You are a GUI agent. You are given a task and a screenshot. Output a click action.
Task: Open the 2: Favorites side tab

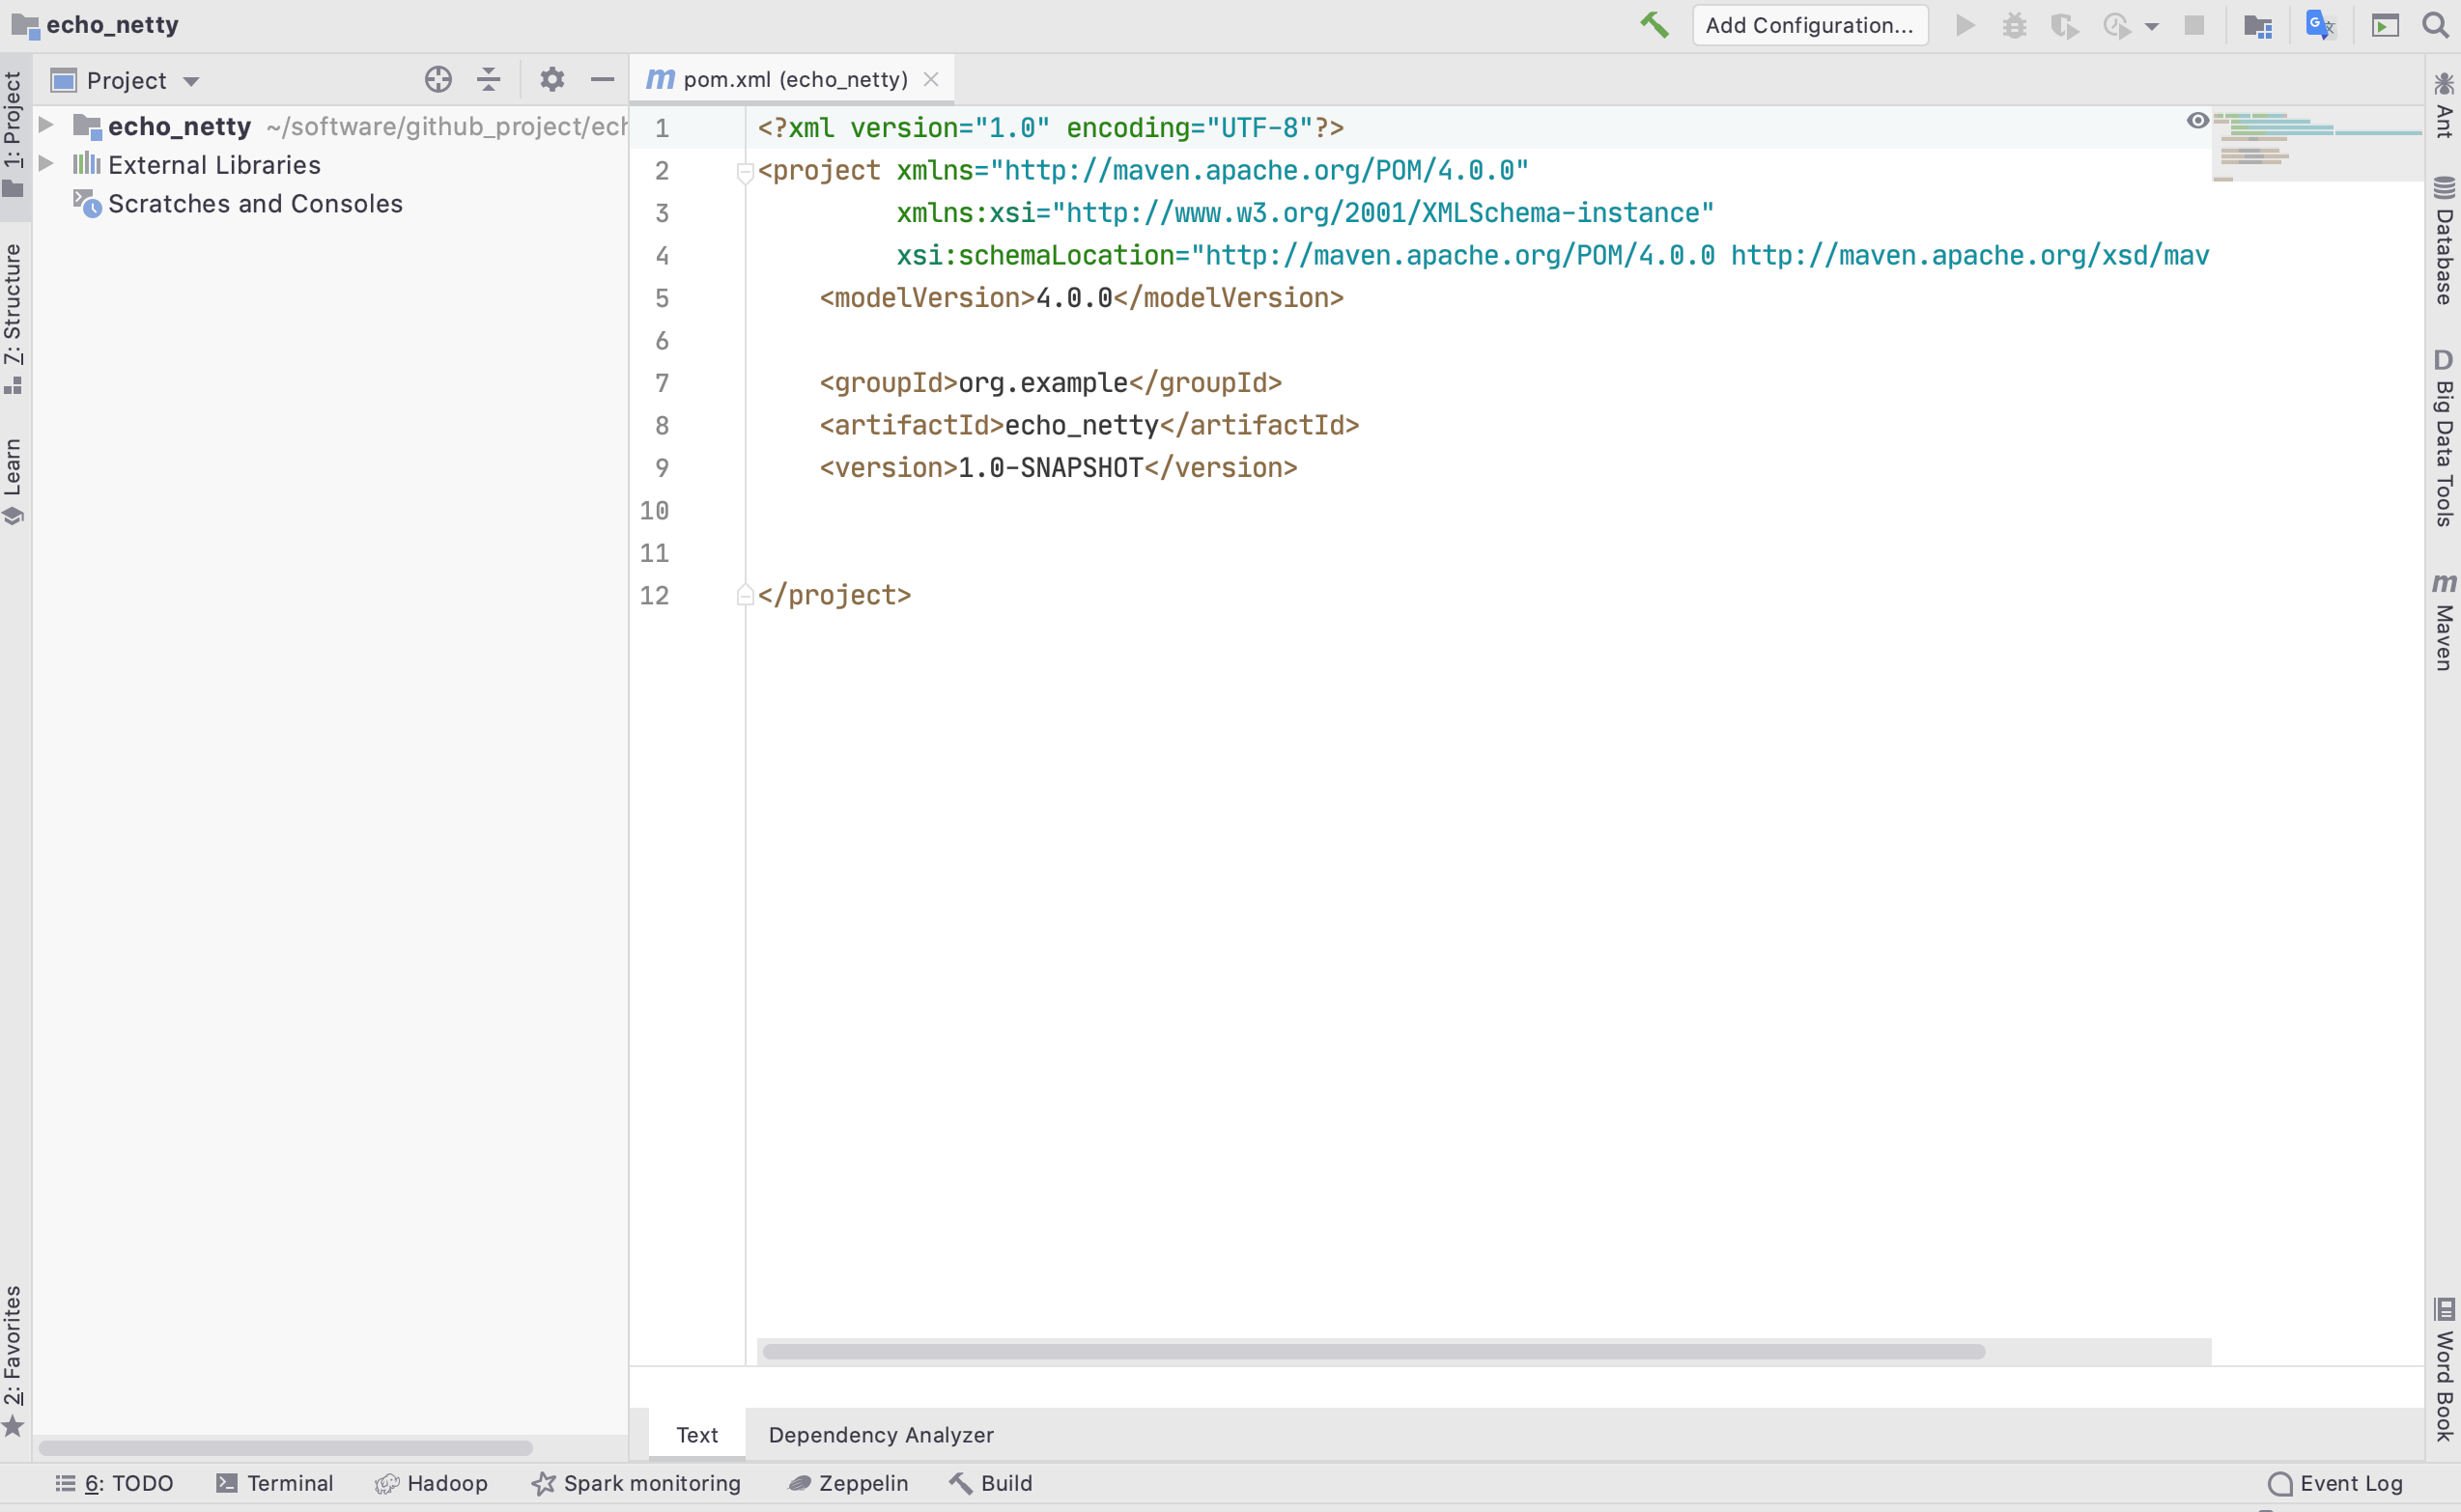(13, 1360)
